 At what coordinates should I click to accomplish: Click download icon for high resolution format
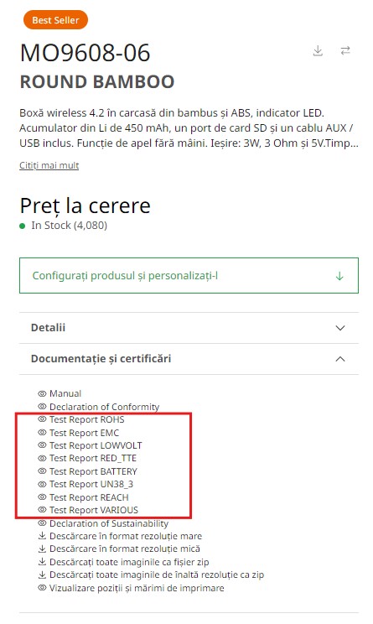point(42,536)
